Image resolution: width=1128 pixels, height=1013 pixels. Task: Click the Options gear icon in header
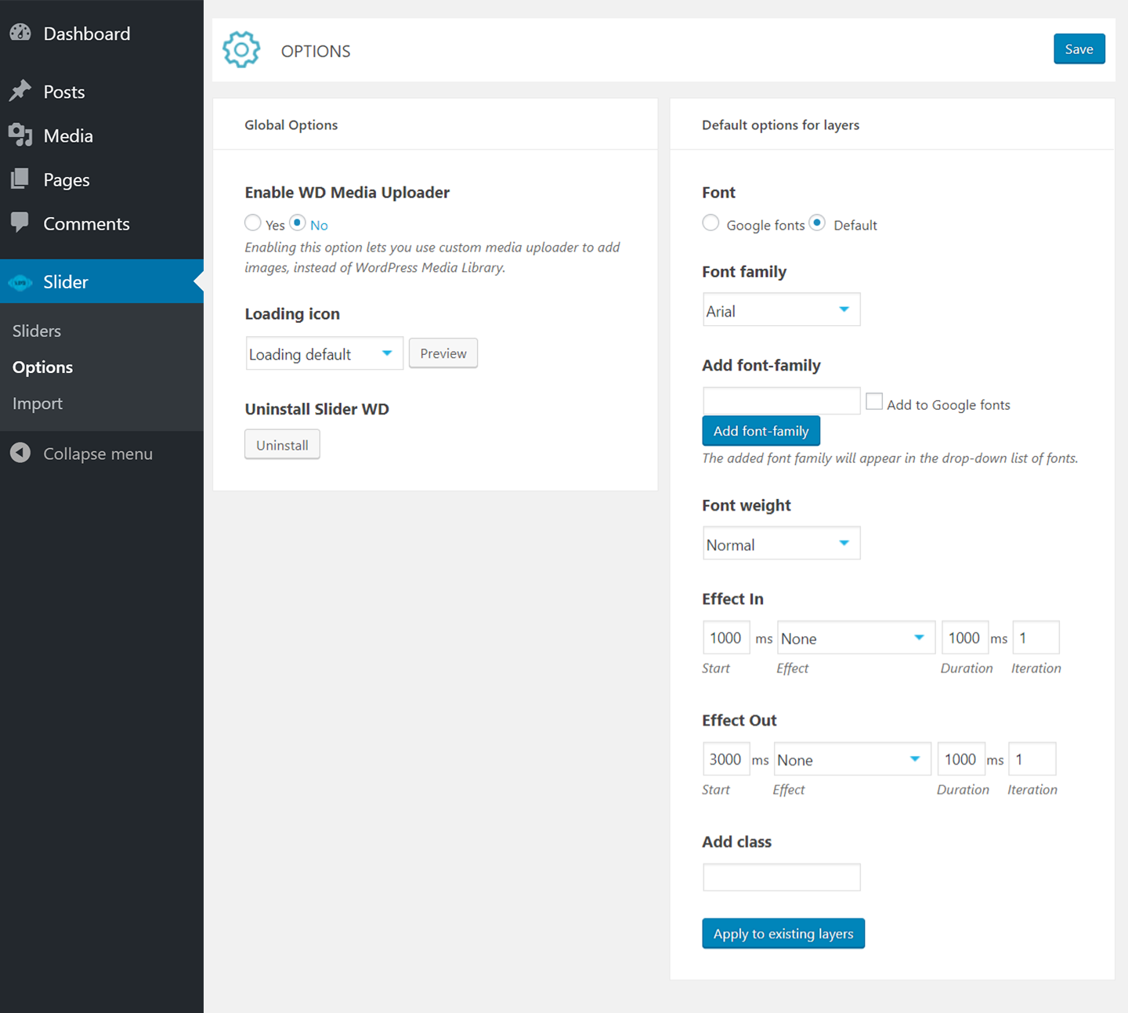click(241, 50)
